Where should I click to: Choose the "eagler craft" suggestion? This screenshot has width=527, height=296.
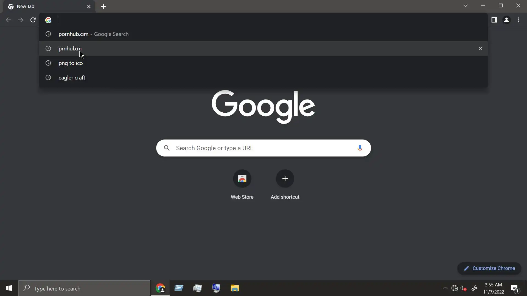point(72,78)
